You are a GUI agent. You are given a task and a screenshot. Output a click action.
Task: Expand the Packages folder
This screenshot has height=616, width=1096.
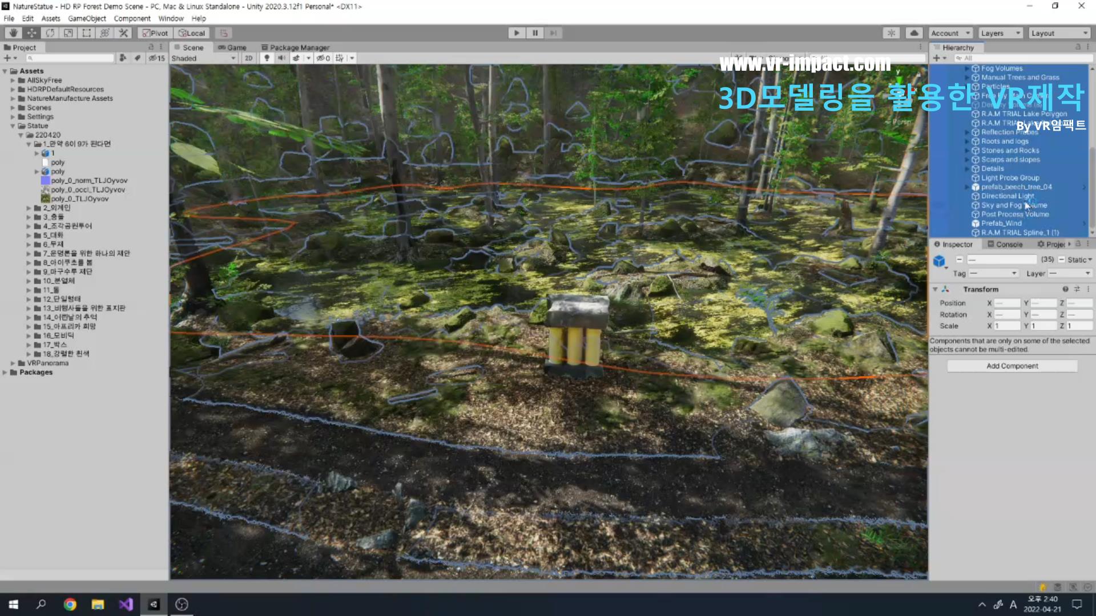[5, 372]
